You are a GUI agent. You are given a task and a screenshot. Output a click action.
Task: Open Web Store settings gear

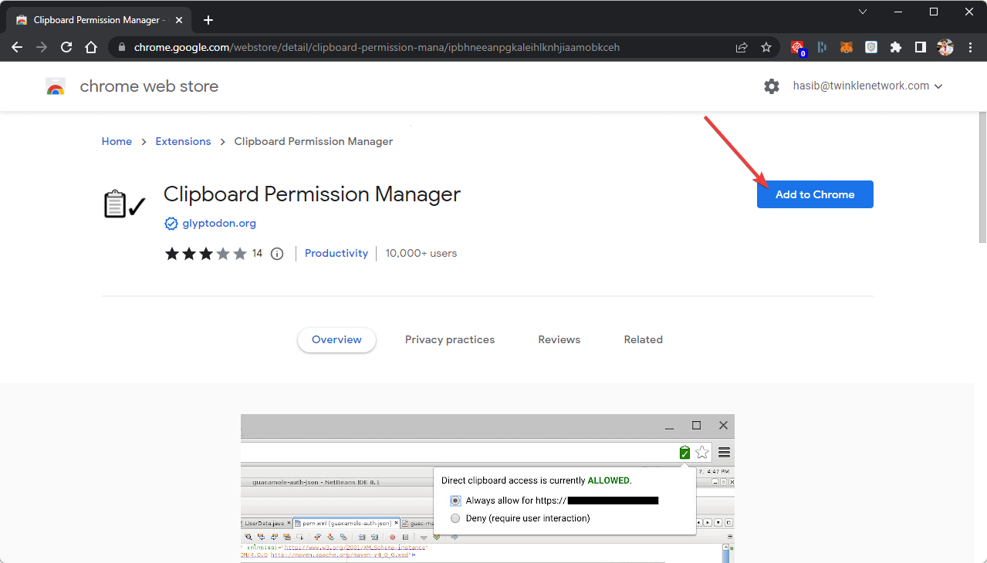(772, 86)
